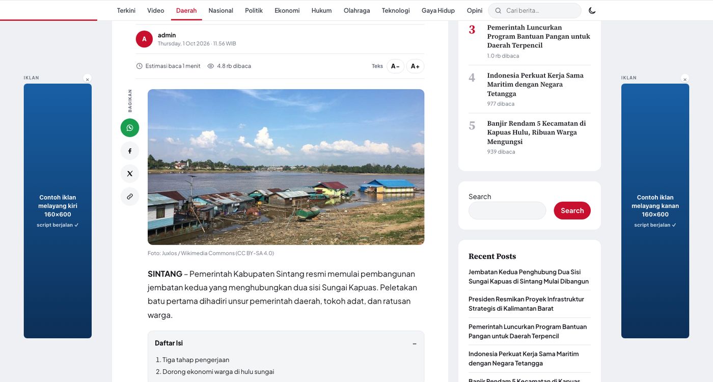Click the sidebar Search input box
The height and width of the screenshot is (382, 713).
pos(507,210)
